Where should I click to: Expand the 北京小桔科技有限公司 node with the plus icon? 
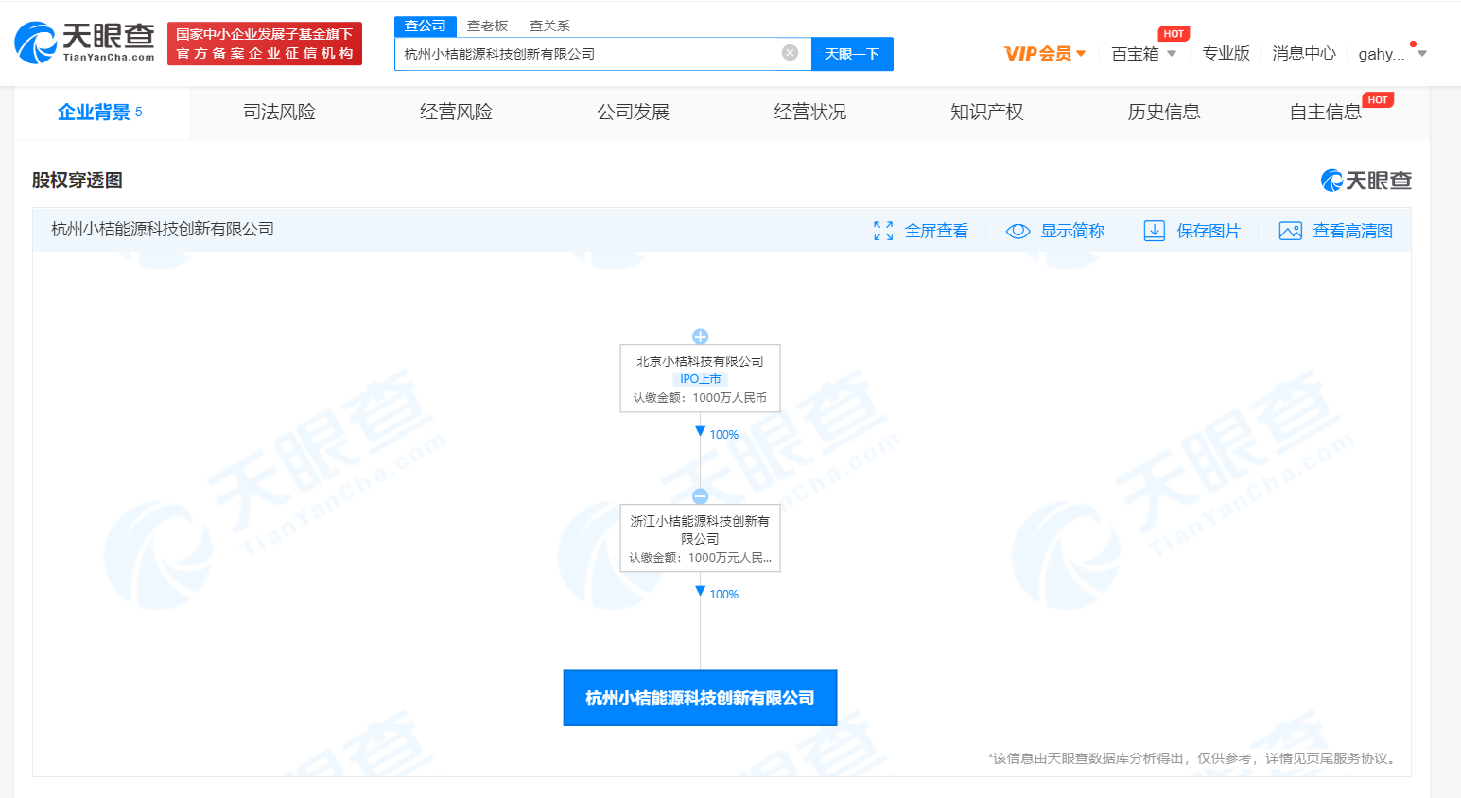(x=700, y=337)
